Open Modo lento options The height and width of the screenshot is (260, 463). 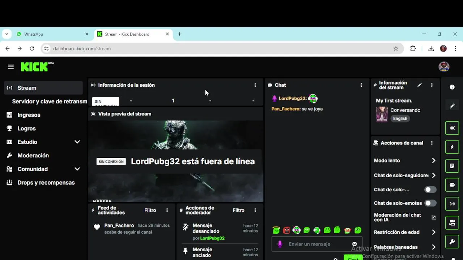pyautogui.click(x=405, y=161)
